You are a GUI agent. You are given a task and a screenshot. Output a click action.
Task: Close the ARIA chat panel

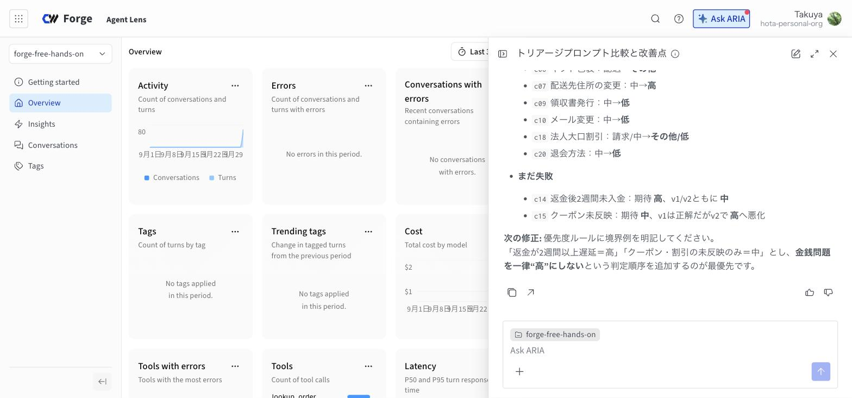[x=834, y=54]
